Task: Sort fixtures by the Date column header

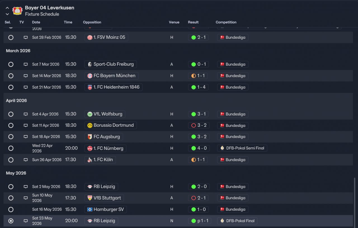Action: [x=36, y=22]
